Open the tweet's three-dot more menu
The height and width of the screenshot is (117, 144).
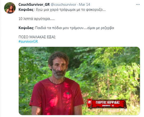point(138,4)
